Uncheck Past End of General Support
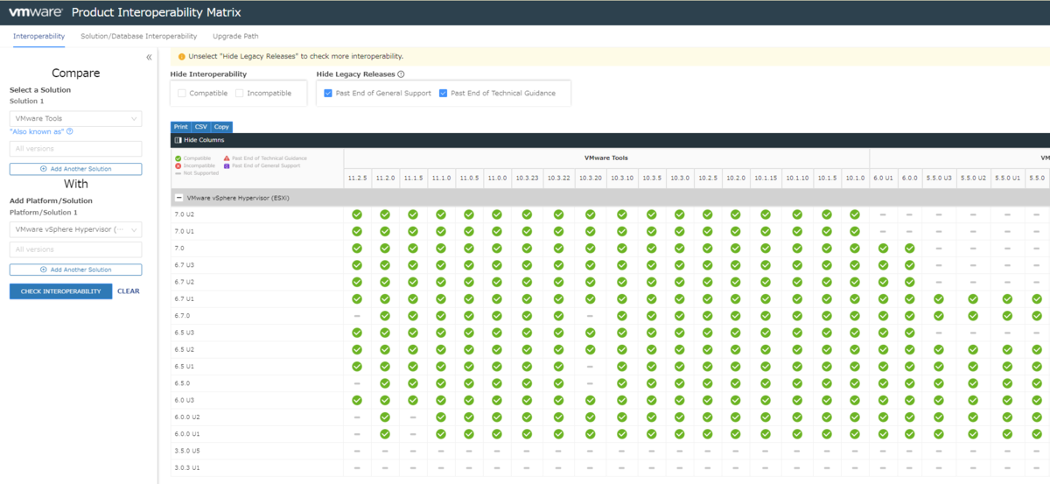Viewport: 1050px width, 484px height. (x=327, y=93)
